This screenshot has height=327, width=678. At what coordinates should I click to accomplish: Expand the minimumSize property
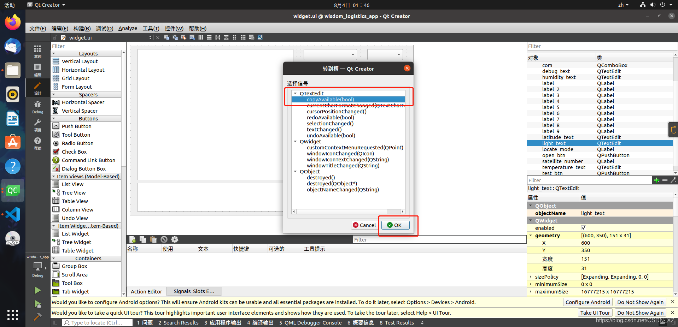(531, 284)
